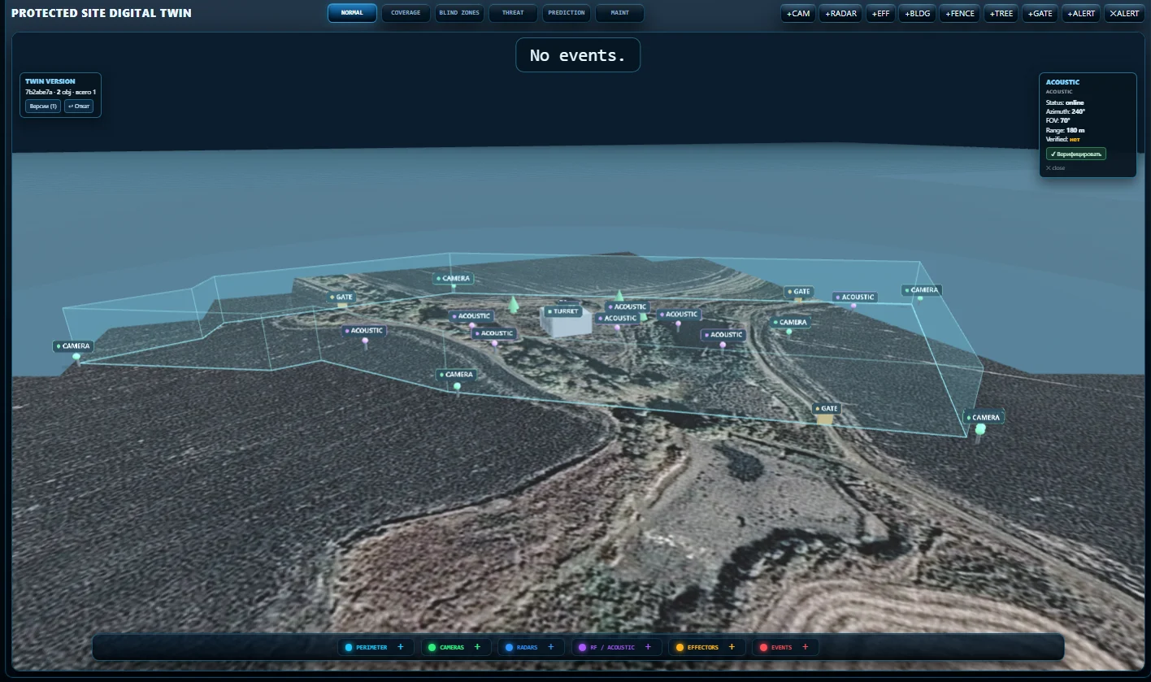Screen dimensions: 1151x682
Task: Switch to NORMAL view mode
Action: (x=352, y=13)
